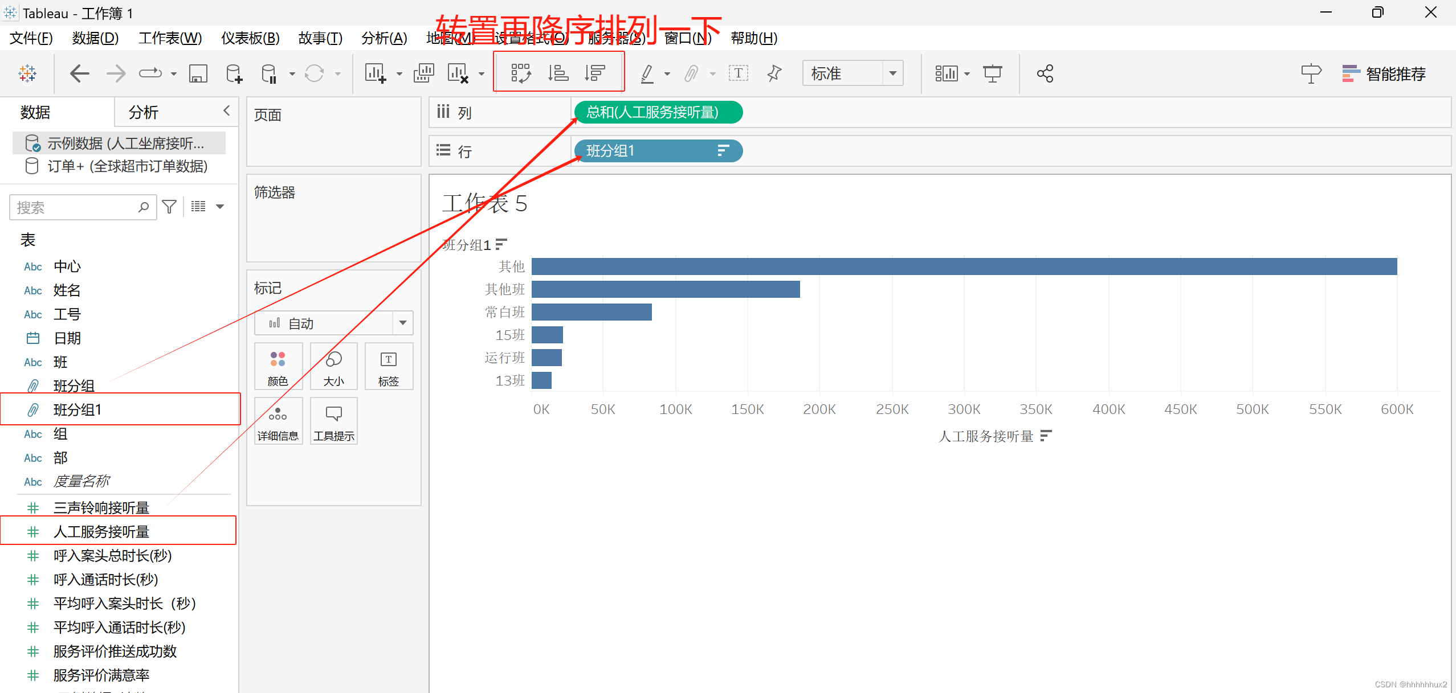Click the new data source icon
This screenshot has height=693, width=1456.
coord(234,73)
